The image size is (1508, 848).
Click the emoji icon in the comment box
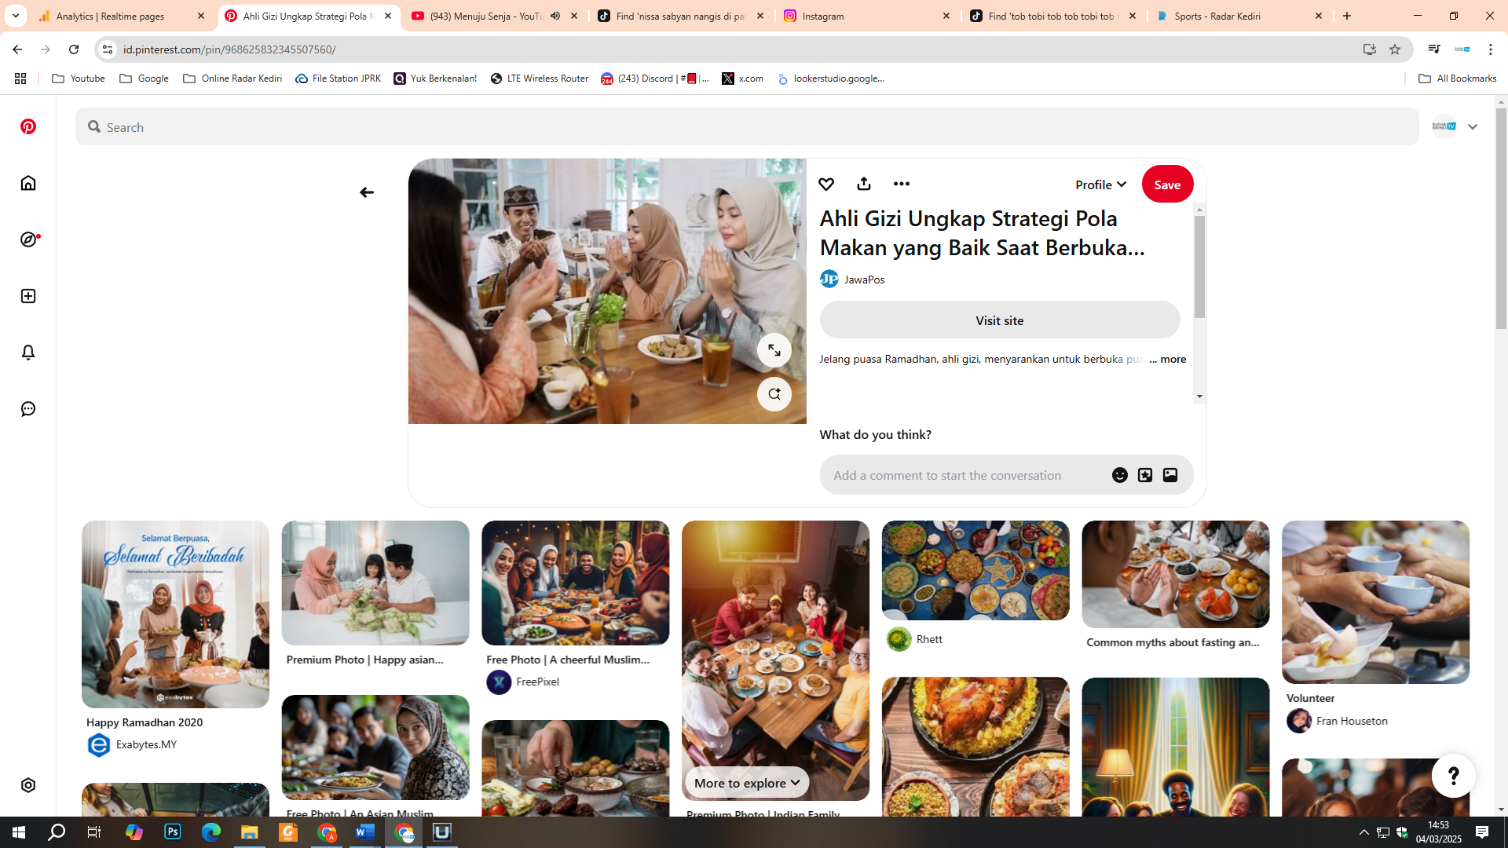(x=1119, y=474)
